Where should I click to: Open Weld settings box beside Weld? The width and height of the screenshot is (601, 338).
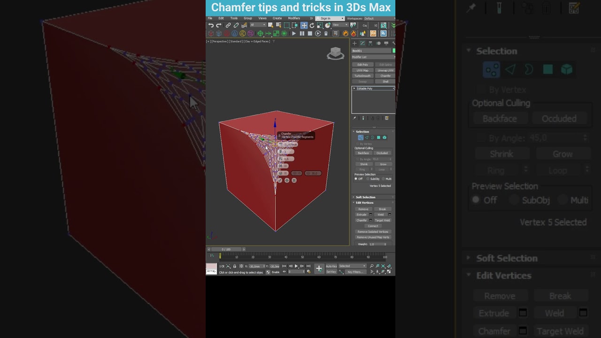coord(389,215)
